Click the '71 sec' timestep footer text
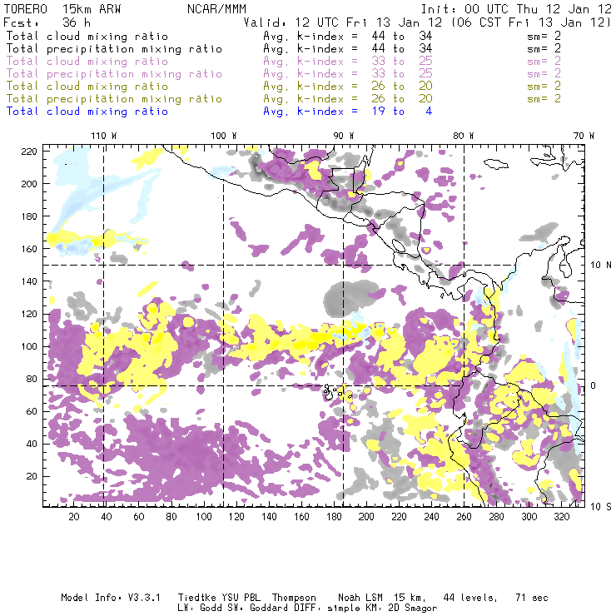 (x=532, y=598)
